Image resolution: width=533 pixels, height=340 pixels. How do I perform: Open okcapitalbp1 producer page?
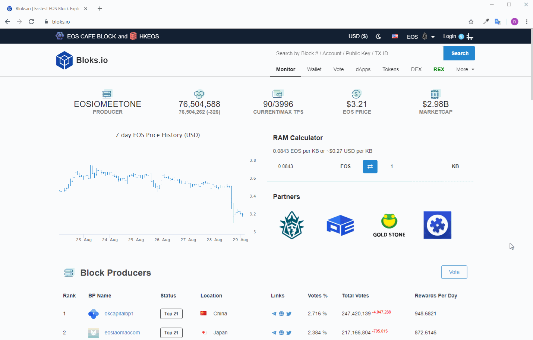click(x=119, y=314)
